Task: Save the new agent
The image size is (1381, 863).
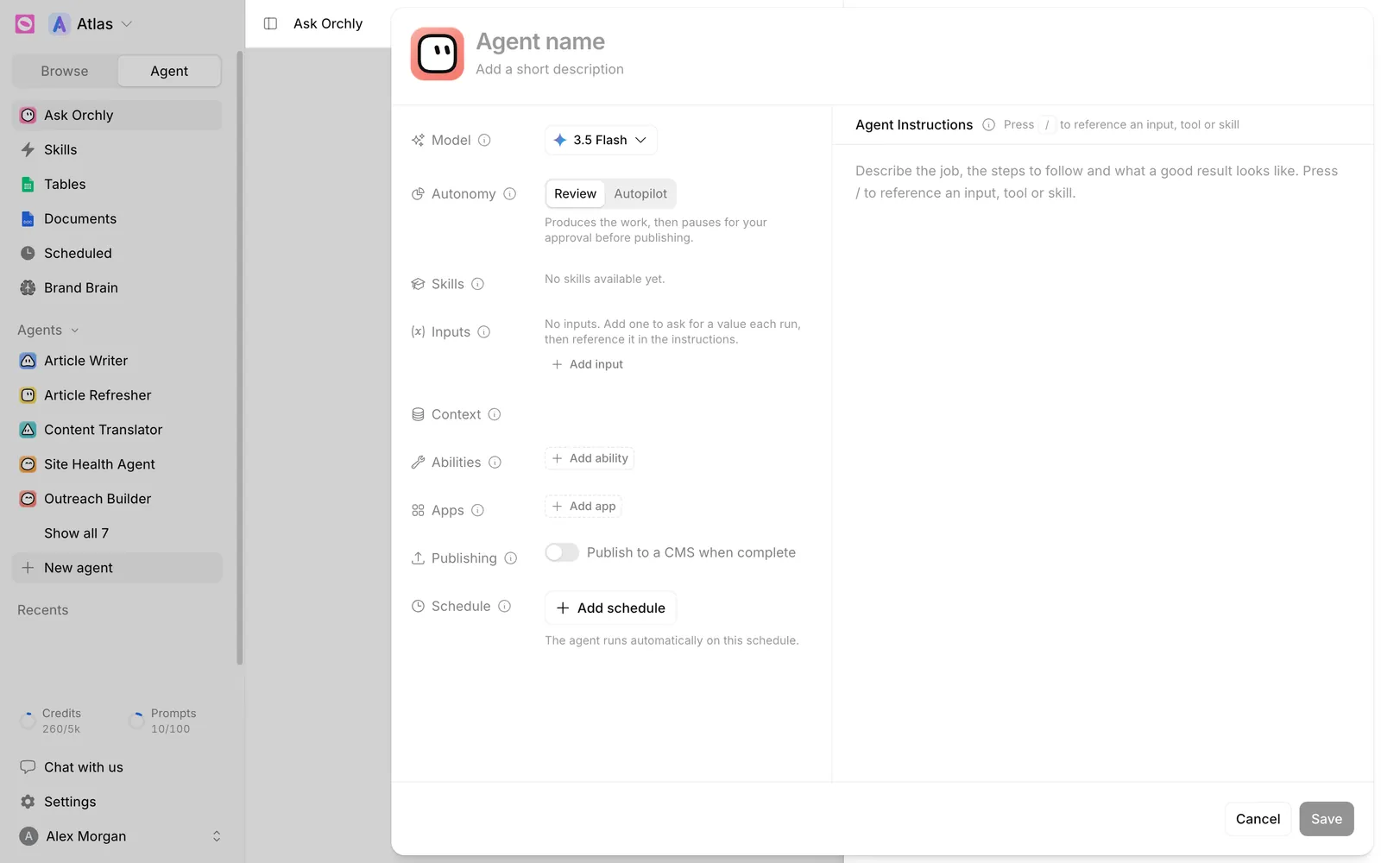Action: tap(1327, 819)
